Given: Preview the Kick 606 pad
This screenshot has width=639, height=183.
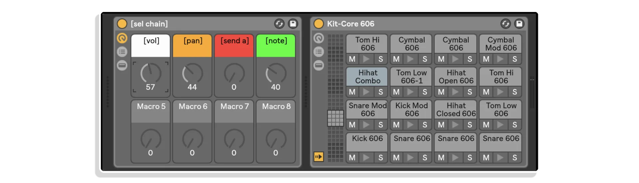Looking at the screenshot, I should pos(366,157).
